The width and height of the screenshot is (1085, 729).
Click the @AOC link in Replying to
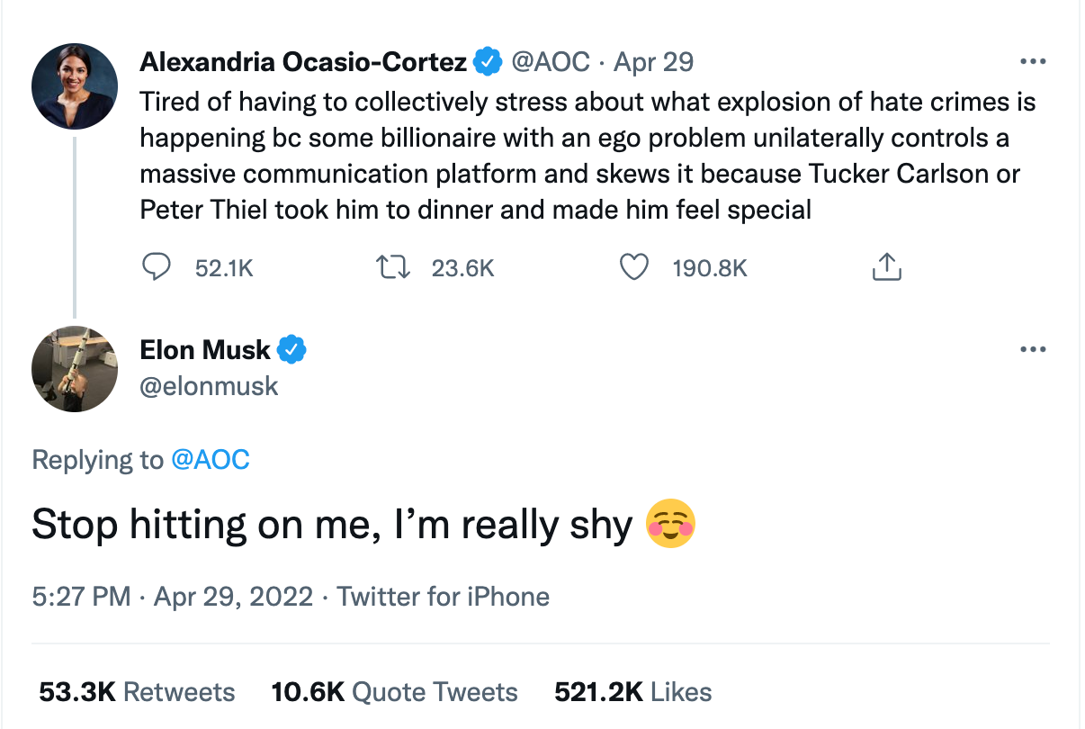pos(210,460)
